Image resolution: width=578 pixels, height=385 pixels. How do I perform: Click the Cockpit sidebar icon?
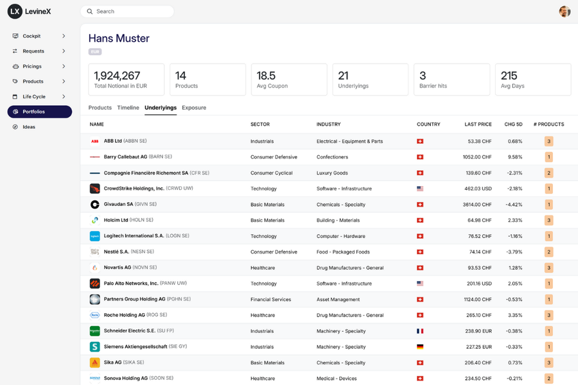pyautogui.click(x=15, y=36)
